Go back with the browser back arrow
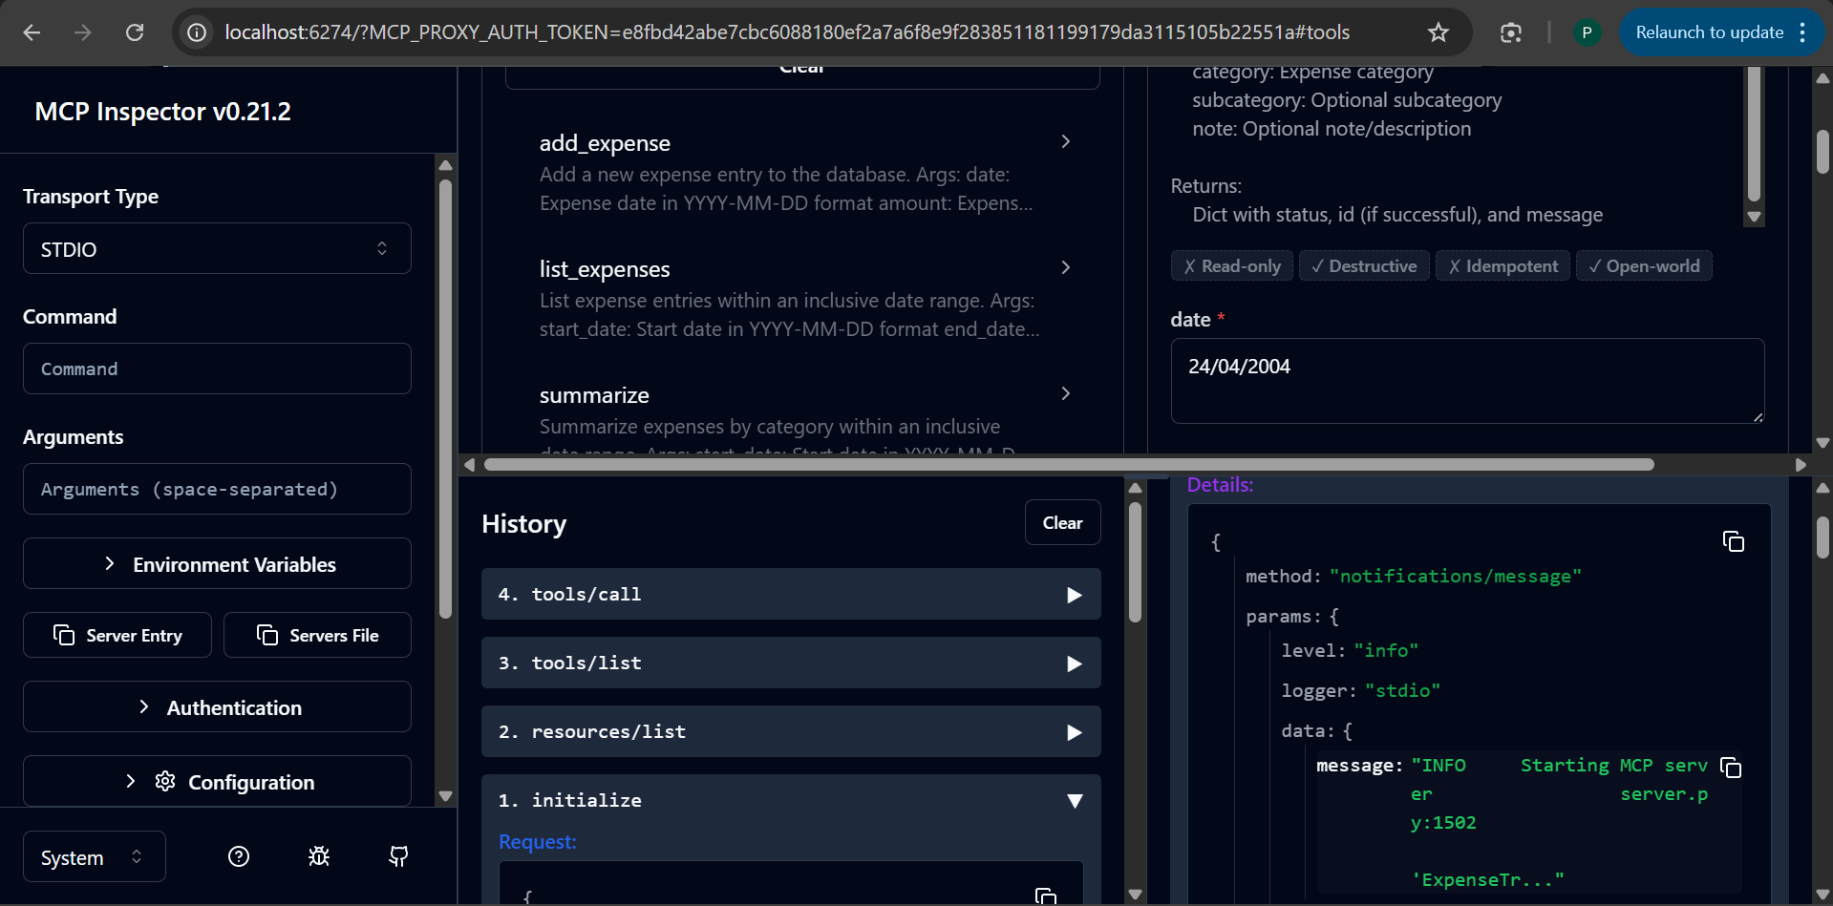Viewport: 1833px width, 906px height. (32, 32)
